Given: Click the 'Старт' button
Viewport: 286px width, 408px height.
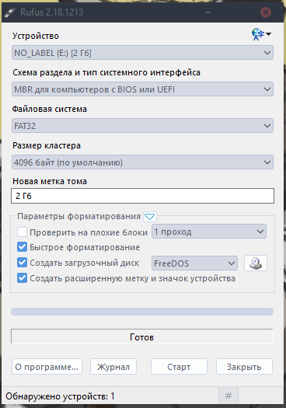Looking at the screenshot, I should pyautogui.click(x=179, y=367).
